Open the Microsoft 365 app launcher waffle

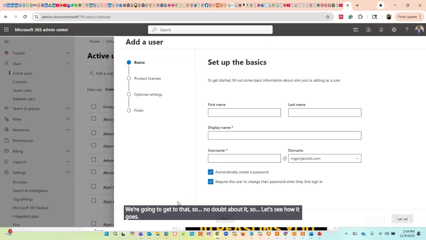(6, 30)
